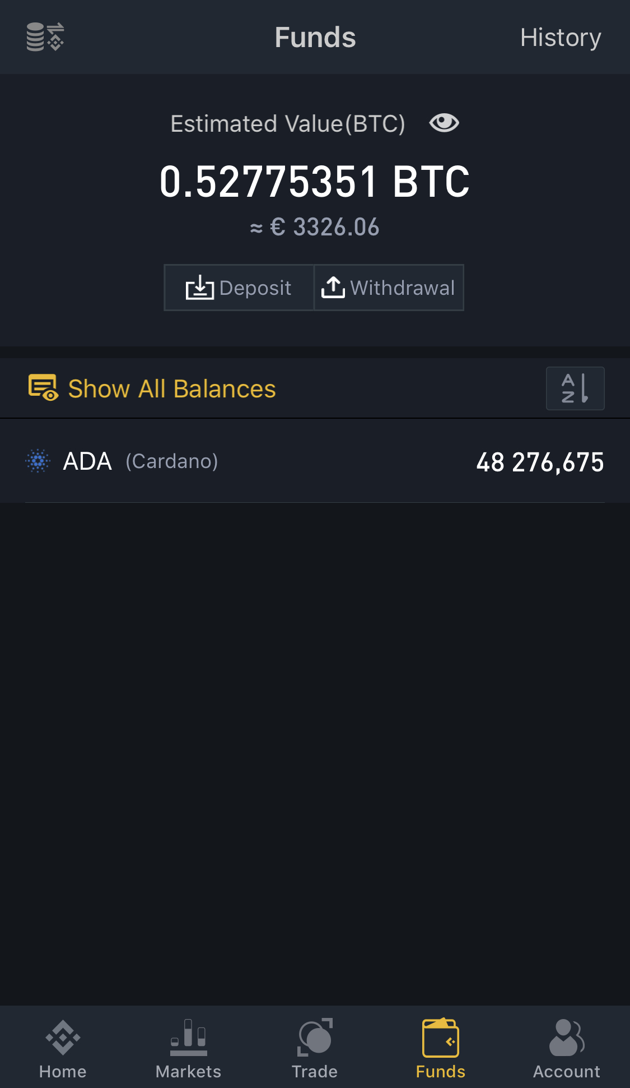630x1088 pixels.
Task: Click the download tray icon beside Deposit
Action: [200, 288]
